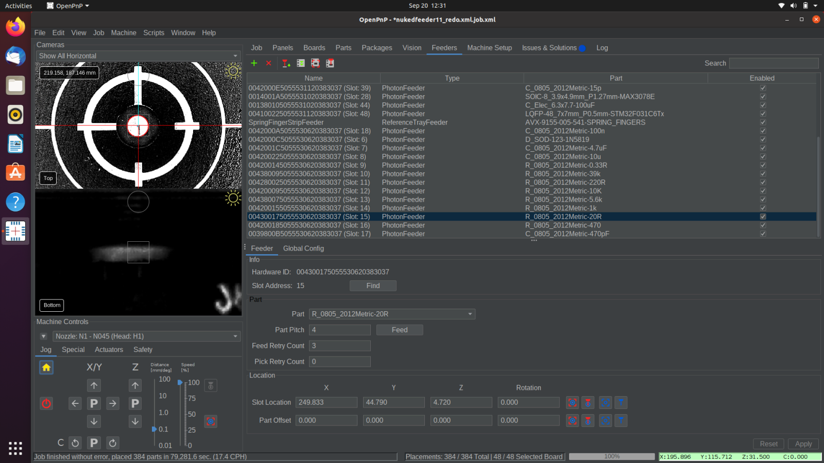
Task: Click the Feed button beside Part Pitch
Action: click(400, 330)
